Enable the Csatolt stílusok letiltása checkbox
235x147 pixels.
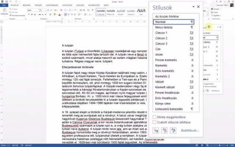154,122
